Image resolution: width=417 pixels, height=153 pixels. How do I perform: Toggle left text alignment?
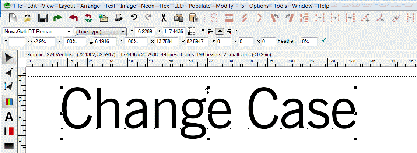click(211, 32)
